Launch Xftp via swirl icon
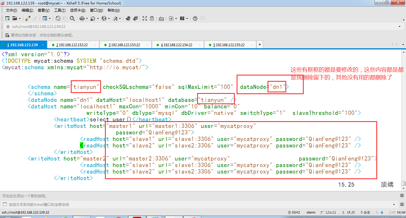This screenshot has width=406, height=218. (128, 18)
